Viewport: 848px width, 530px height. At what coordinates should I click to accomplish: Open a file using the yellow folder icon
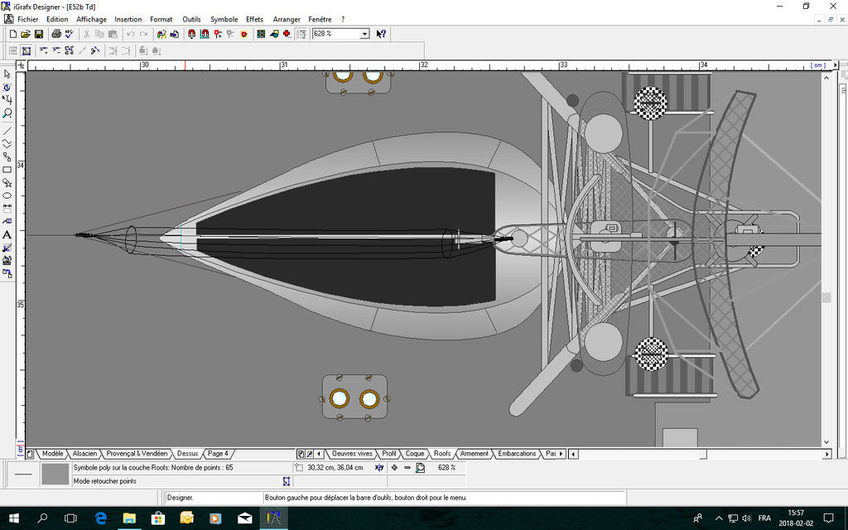[26, 34]
